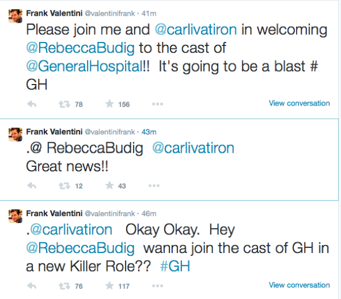The width and height of the screenshot is (341, 299).
Task: Open Frank Valentini's avatar on the top tweet
Action: (15, 15)
